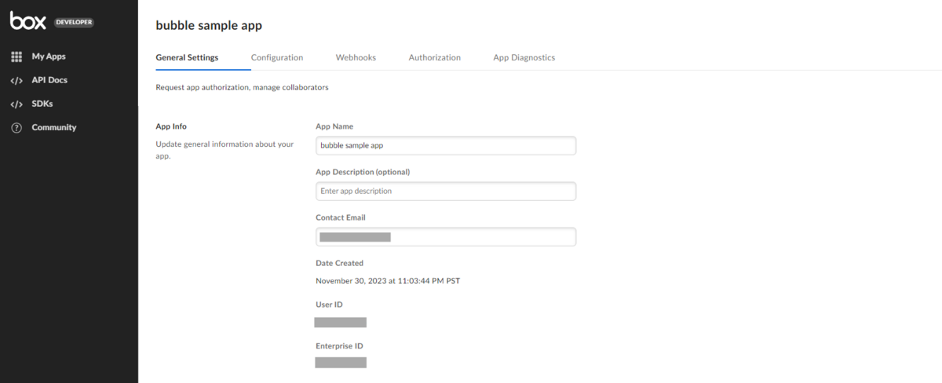The image size is (942, 383).
Task: Click the My Apps grid icon
Action: (x=16, y=57)
